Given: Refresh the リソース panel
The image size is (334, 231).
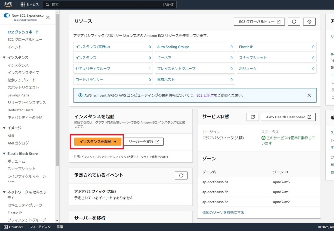Looking at the screenshot, I should click(294, 21).
